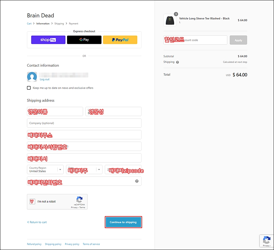Click the phone field help icon
This screenshot has height=250, width=274.
pos(137,181)
